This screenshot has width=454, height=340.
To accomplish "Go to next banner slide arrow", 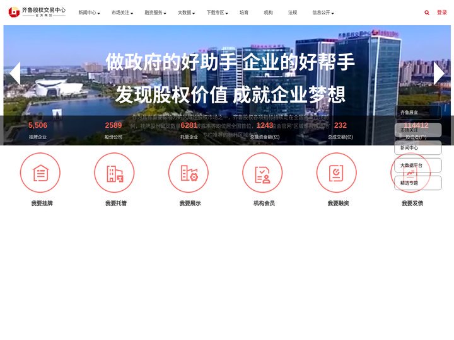I will coord(439,74).
